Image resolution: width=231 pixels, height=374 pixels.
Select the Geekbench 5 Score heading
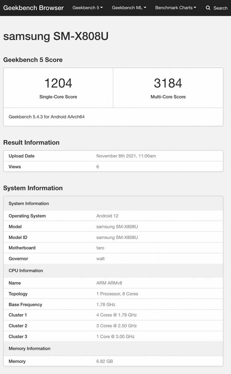[33, 60]
